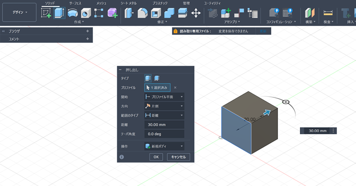The image size is (356, 186).
Task: Switch to the プラスチック tab
Action: point(160,3)
